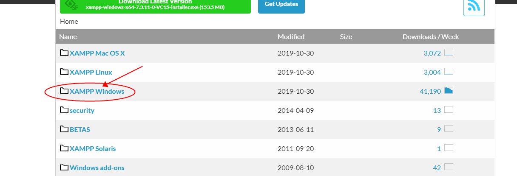Click the folder icon beside XAMPP Windows
Viewport: 517px width, 176px height.
pyautogui.click(x=64, y=91)
